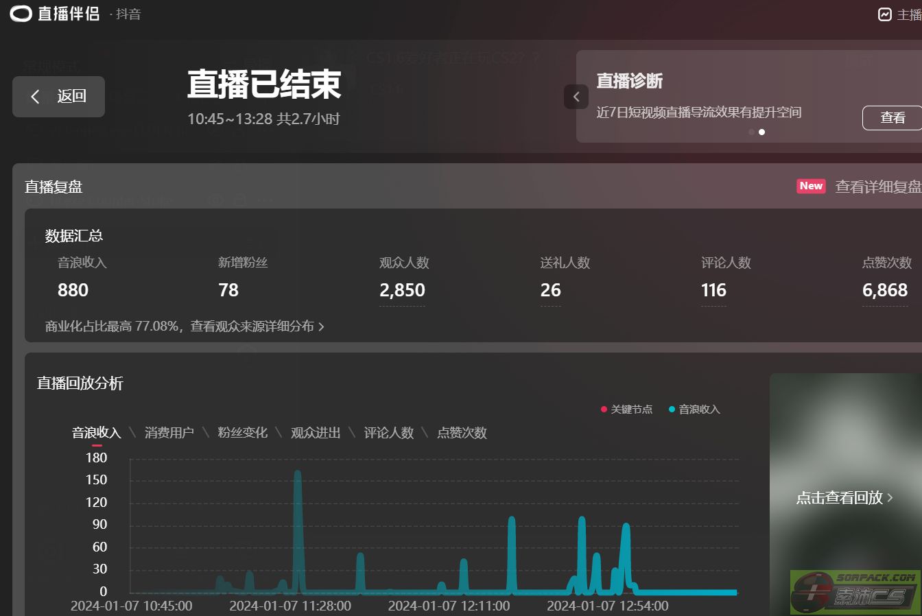
Task: Click the 观众人数 value 2,850
Action: click(x=402, y=290)
